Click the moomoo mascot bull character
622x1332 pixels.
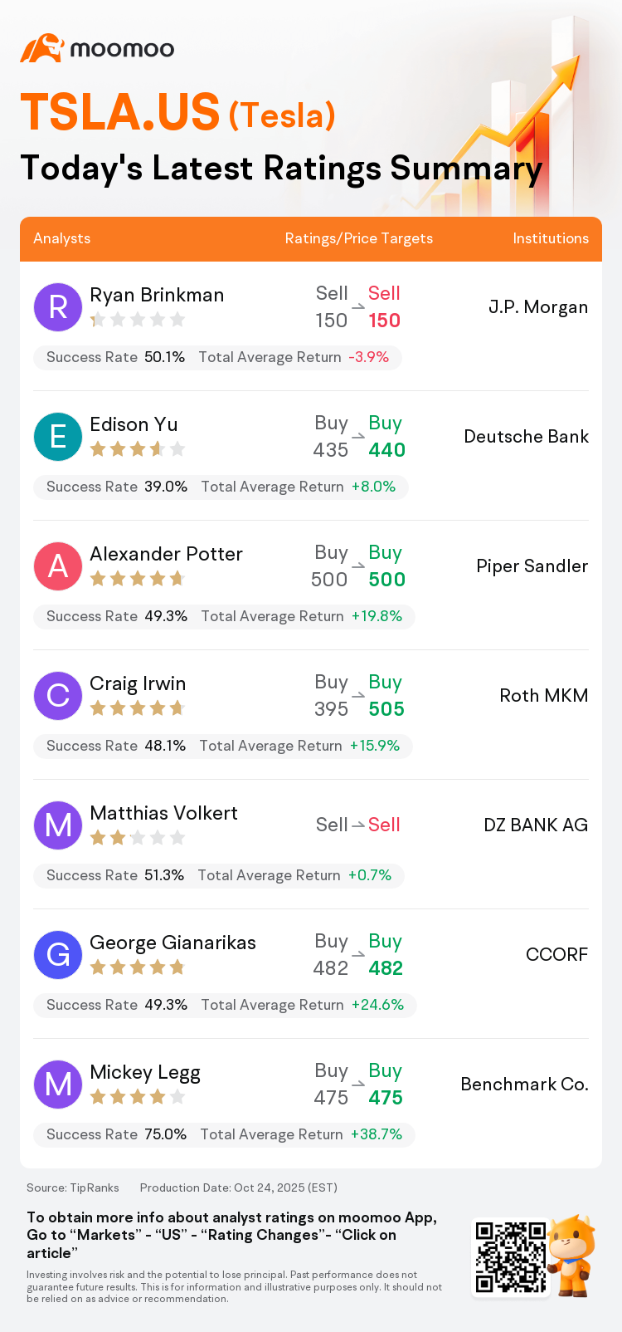[572, 1254]
